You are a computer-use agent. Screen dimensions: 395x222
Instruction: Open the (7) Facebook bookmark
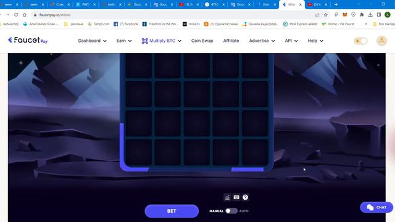(x=126, y=24)
